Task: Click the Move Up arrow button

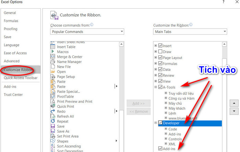Action: click(x=234, y=103)
